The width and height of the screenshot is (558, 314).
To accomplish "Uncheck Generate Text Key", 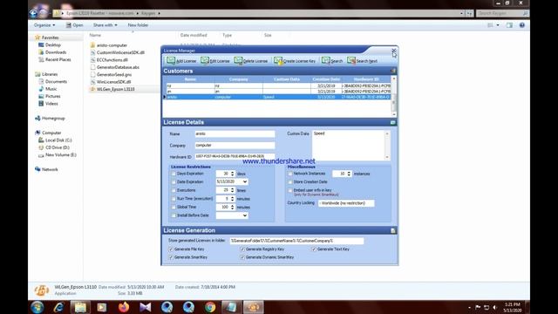I will 314,249.
